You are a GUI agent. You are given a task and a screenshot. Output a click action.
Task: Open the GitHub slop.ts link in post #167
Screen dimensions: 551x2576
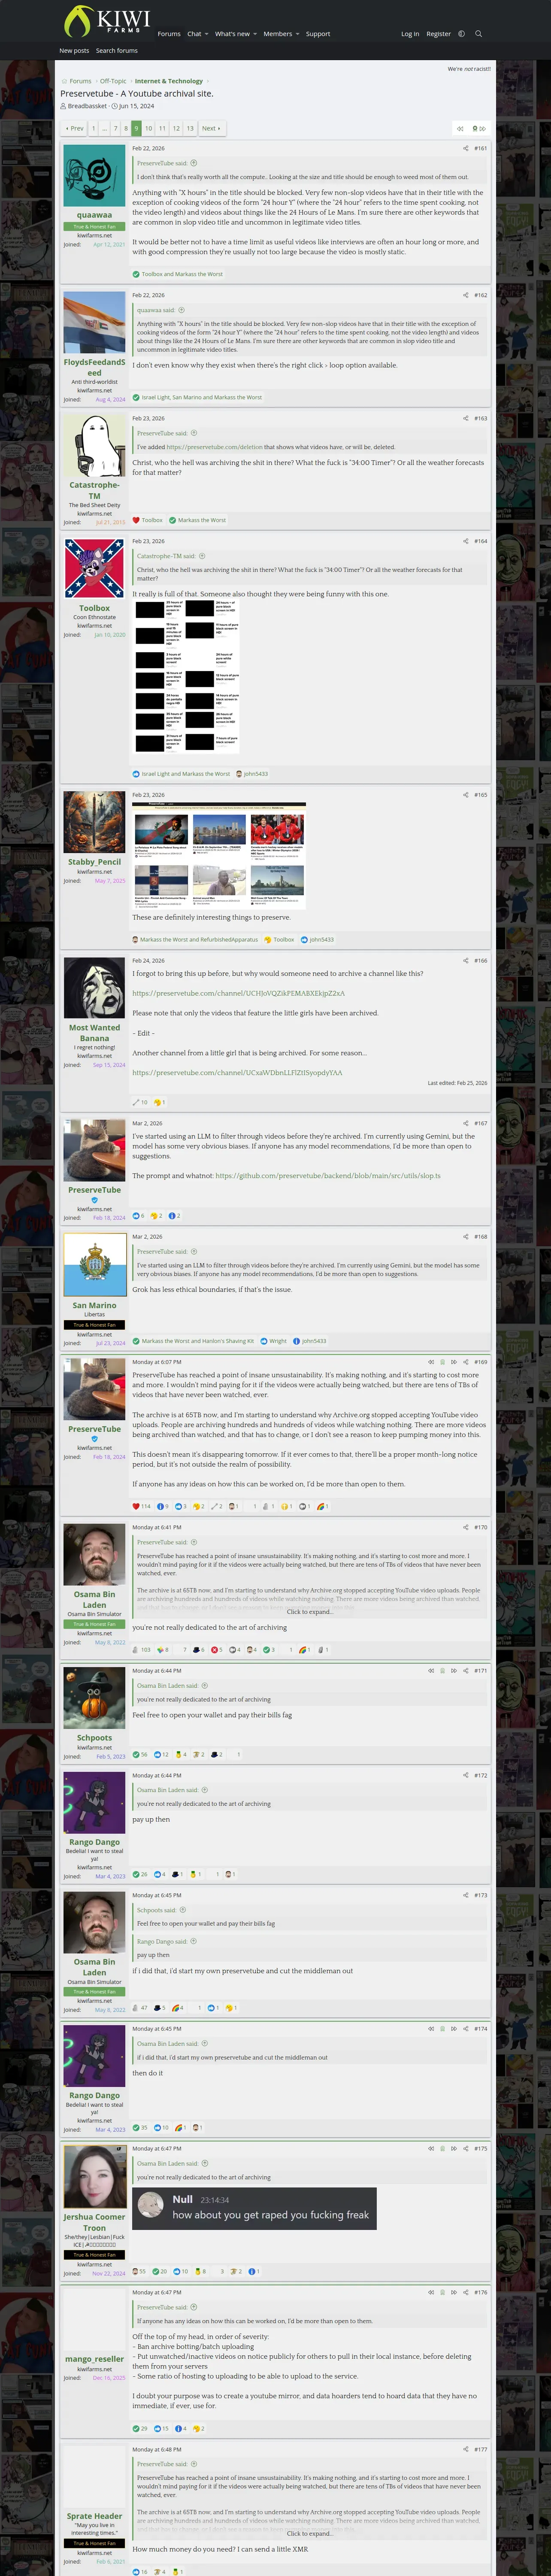point(328,1176)
